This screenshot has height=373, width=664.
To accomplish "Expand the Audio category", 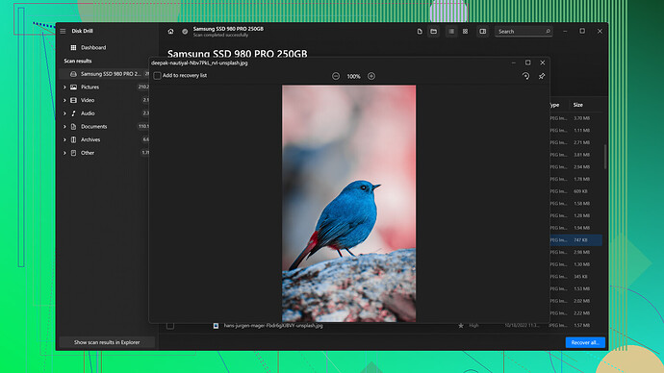I will tap(64, 113).
